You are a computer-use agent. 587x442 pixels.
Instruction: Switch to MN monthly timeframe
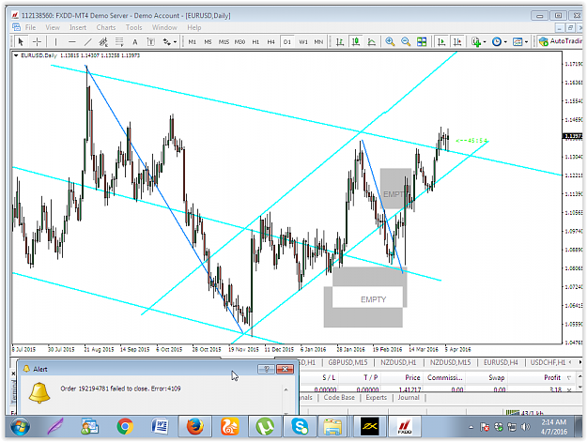318,42
